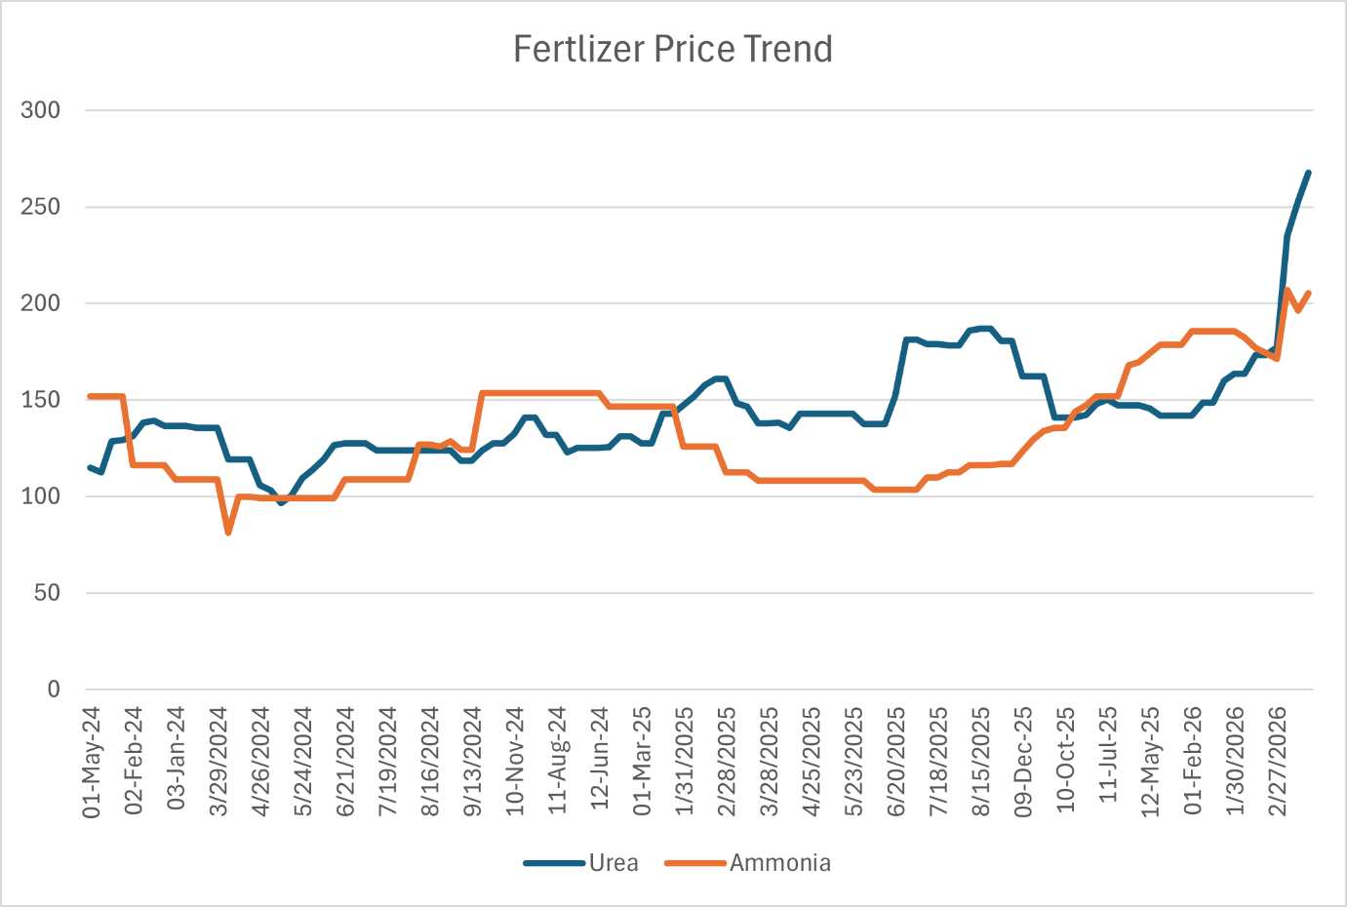Image resolution: width=1347 pixels, height=907 pixels.
Task: Select the 100 vertical axis label
Action: [40, 496]
